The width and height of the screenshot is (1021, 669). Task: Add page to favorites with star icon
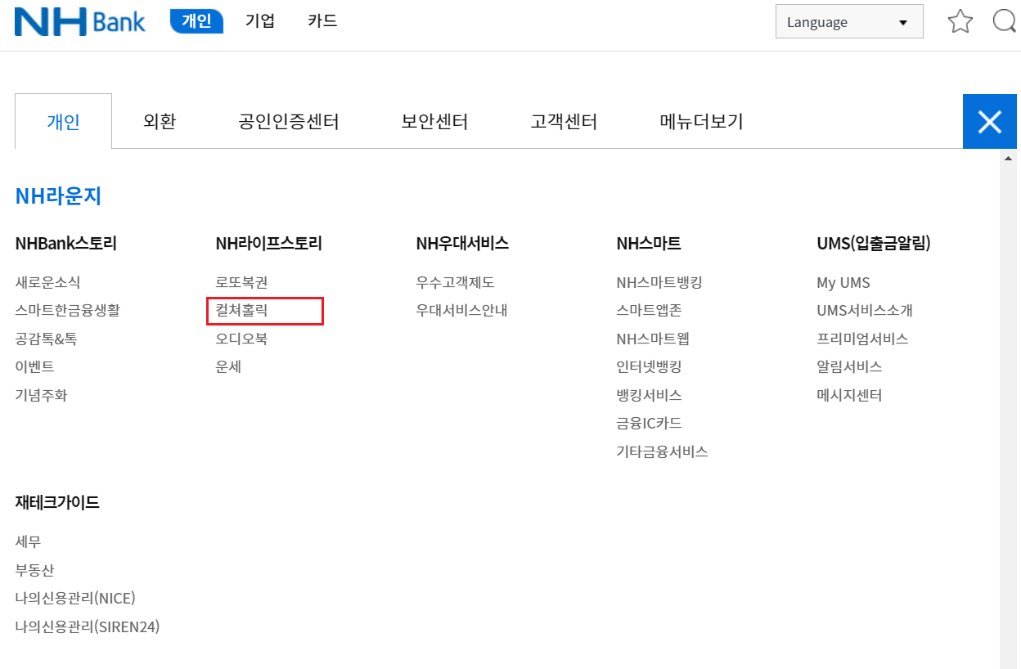960,21
